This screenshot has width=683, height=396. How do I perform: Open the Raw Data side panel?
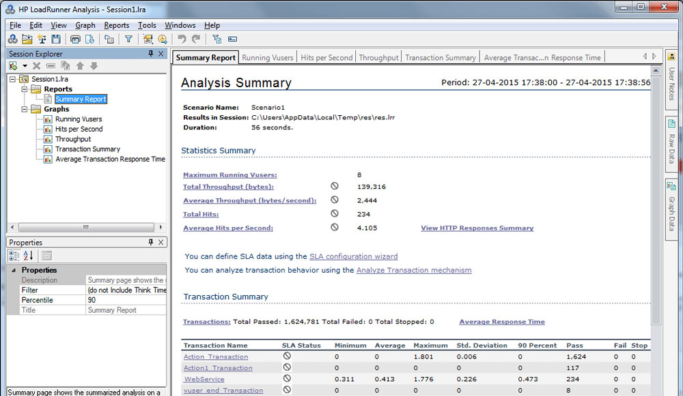tap(671, 143)
